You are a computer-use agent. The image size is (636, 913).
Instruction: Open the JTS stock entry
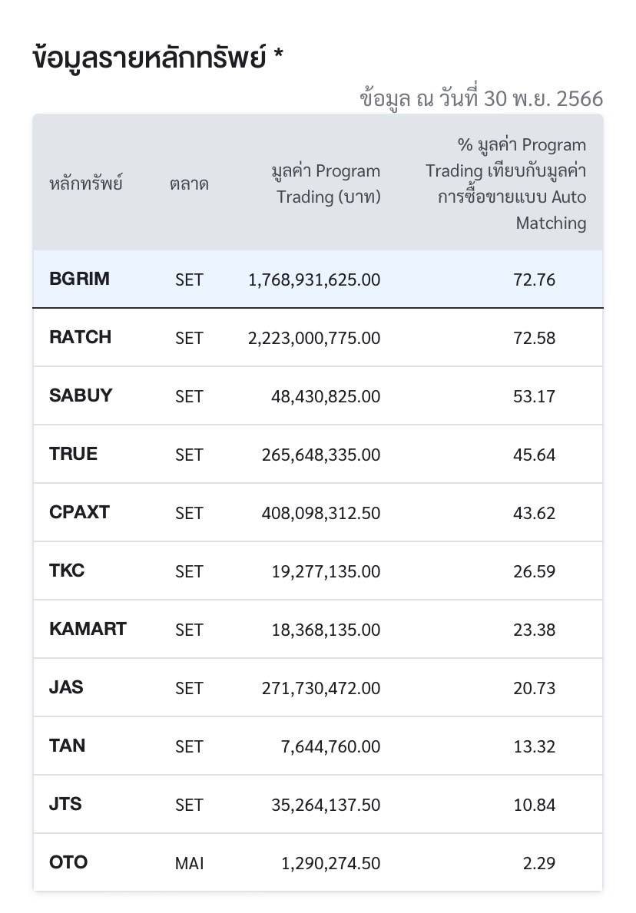(x=65, y=804)
